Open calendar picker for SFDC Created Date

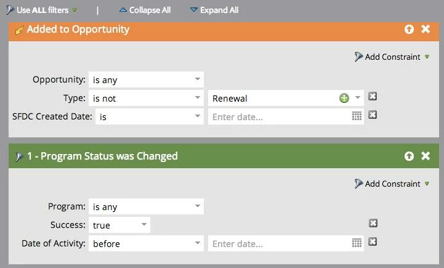(x=357, y=116)
